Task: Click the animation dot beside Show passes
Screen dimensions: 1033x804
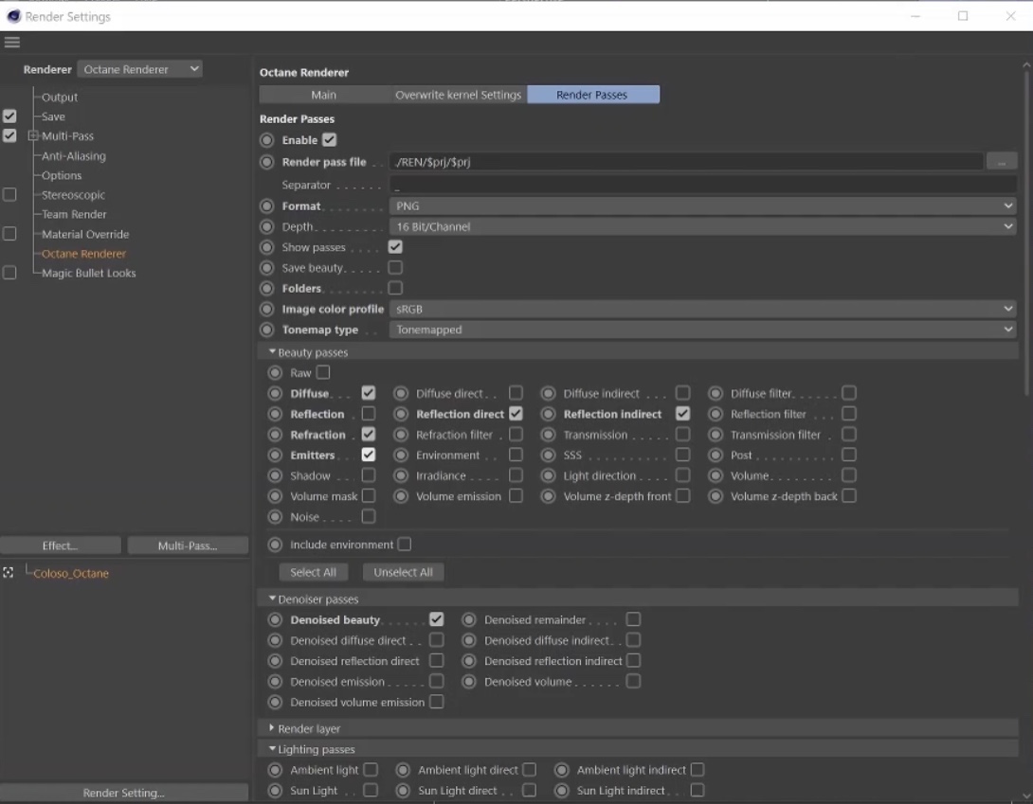Action: [x=267, y=247]
